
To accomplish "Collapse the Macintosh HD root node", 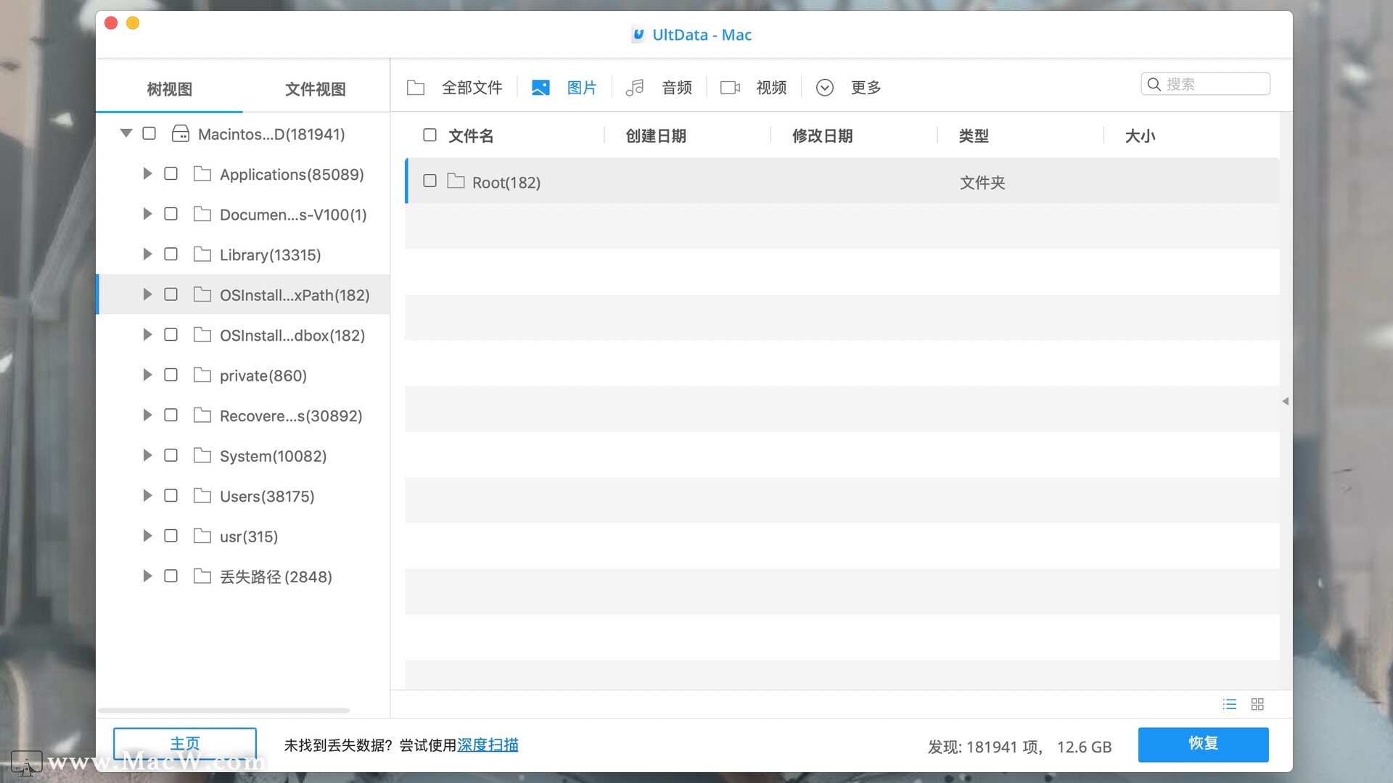I will 126,133.
